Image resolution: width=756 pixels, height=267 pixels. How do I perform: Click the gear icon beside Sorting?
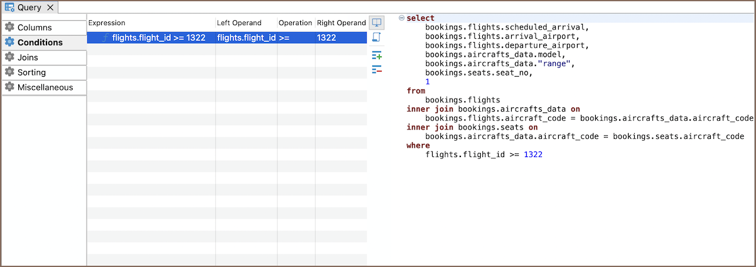[9, 72]
